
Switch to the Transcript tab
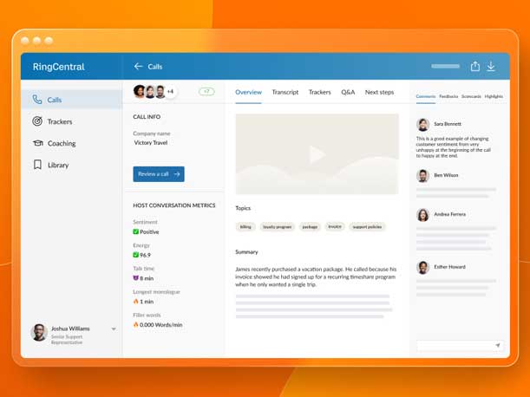pos(285,92)
